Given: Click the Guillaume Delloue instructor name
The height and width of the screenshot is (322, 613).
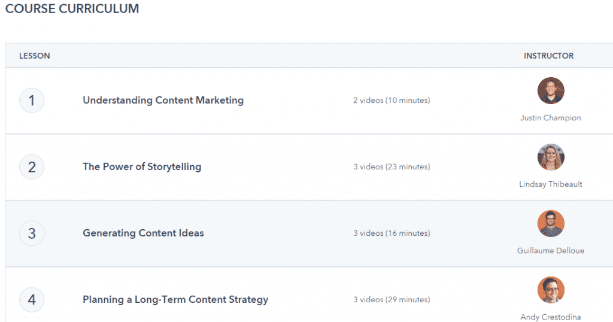Looking at the screenshot, I should click(551, 251).
